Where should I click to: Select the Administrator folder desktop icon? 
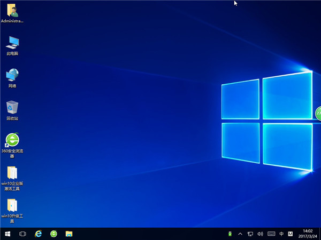[12, 13]
